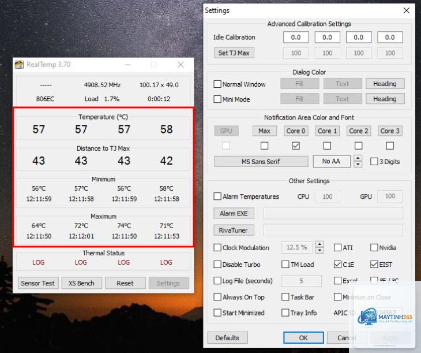Click the 4908.52 MHz clock reading
421x353 pixels.
coord(102,85)
